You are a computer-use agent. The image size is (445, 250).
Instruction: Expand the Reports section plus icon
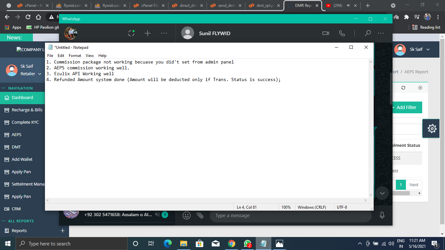click(x=63, y=230)
